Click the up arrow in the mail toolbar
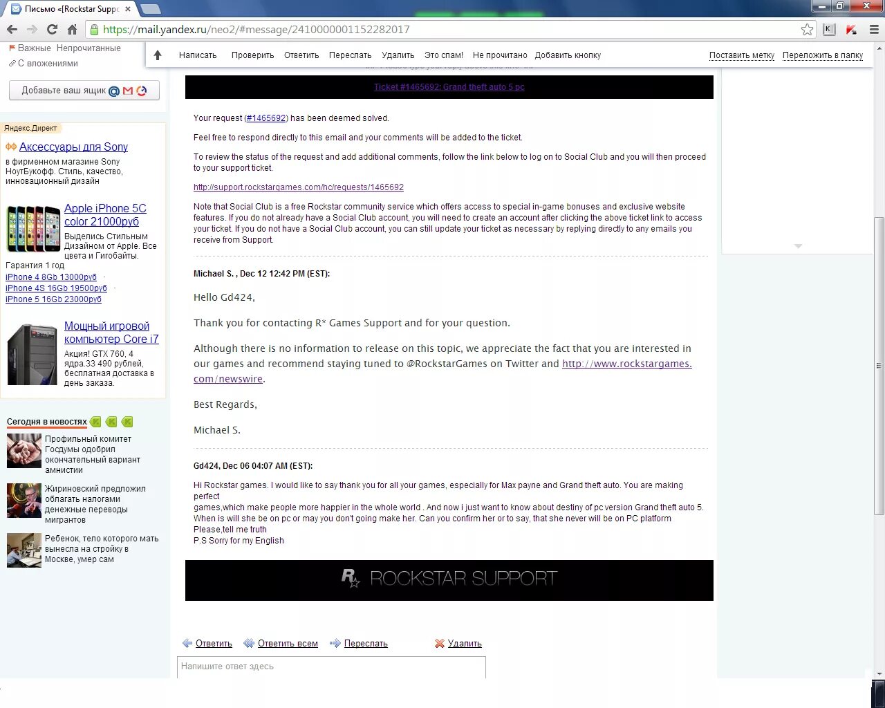The image size is (885, 708). pos(158,55)
